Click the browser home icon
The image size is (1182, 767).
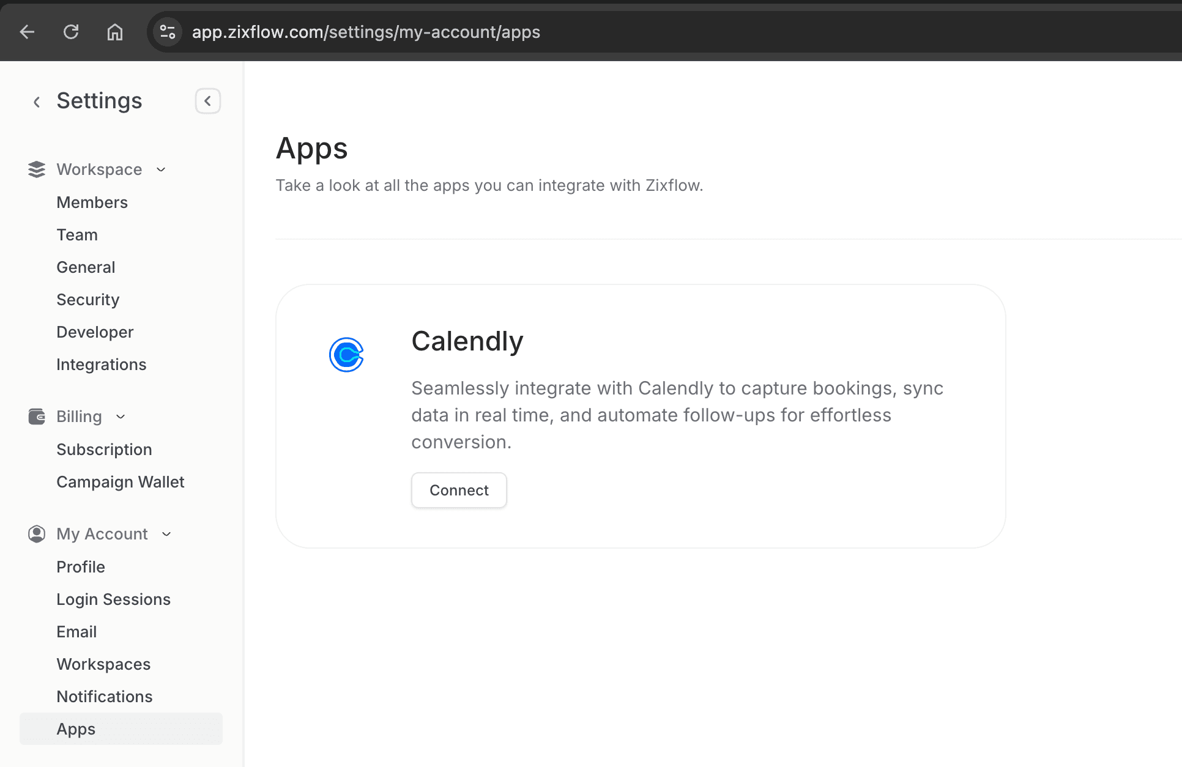tap(115, 32)
